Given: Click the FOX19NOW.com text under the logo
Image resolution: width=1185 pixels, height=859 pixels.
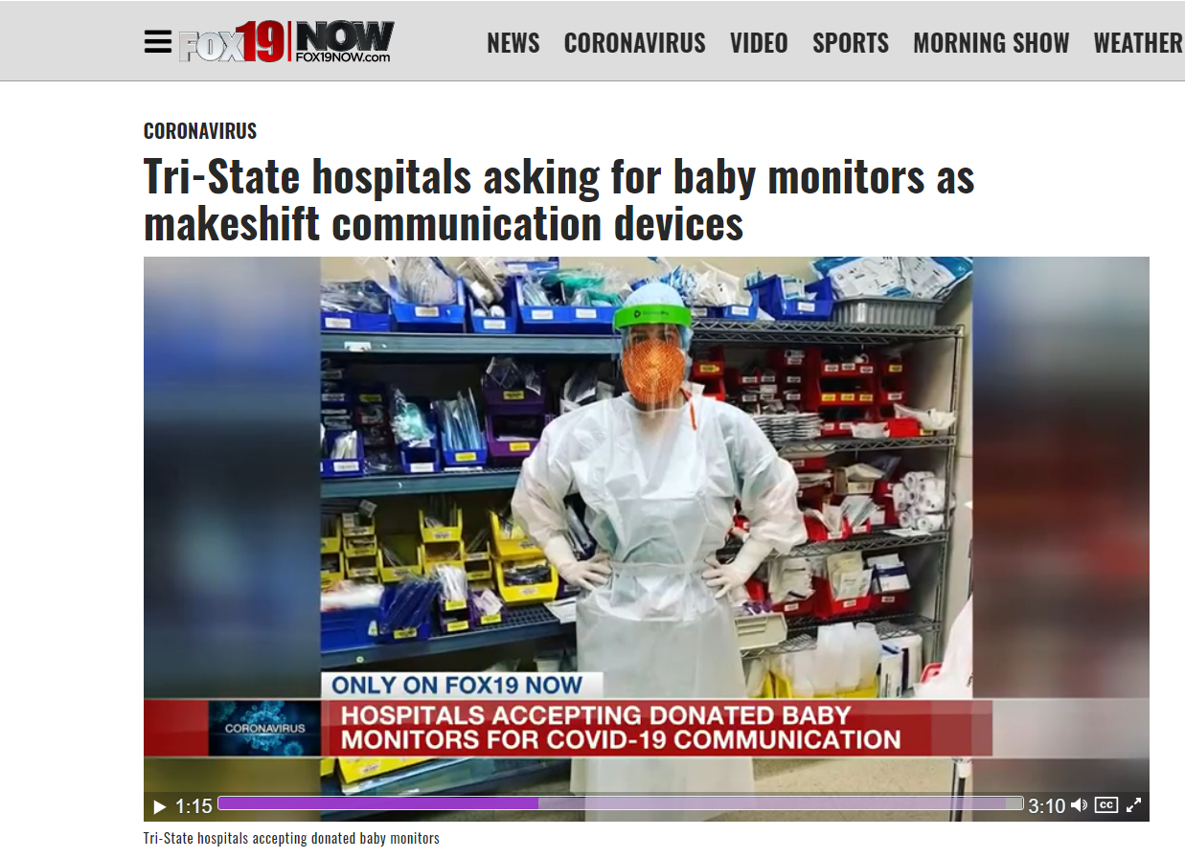Looking at the screenshot, I should [x=343, y=57].
